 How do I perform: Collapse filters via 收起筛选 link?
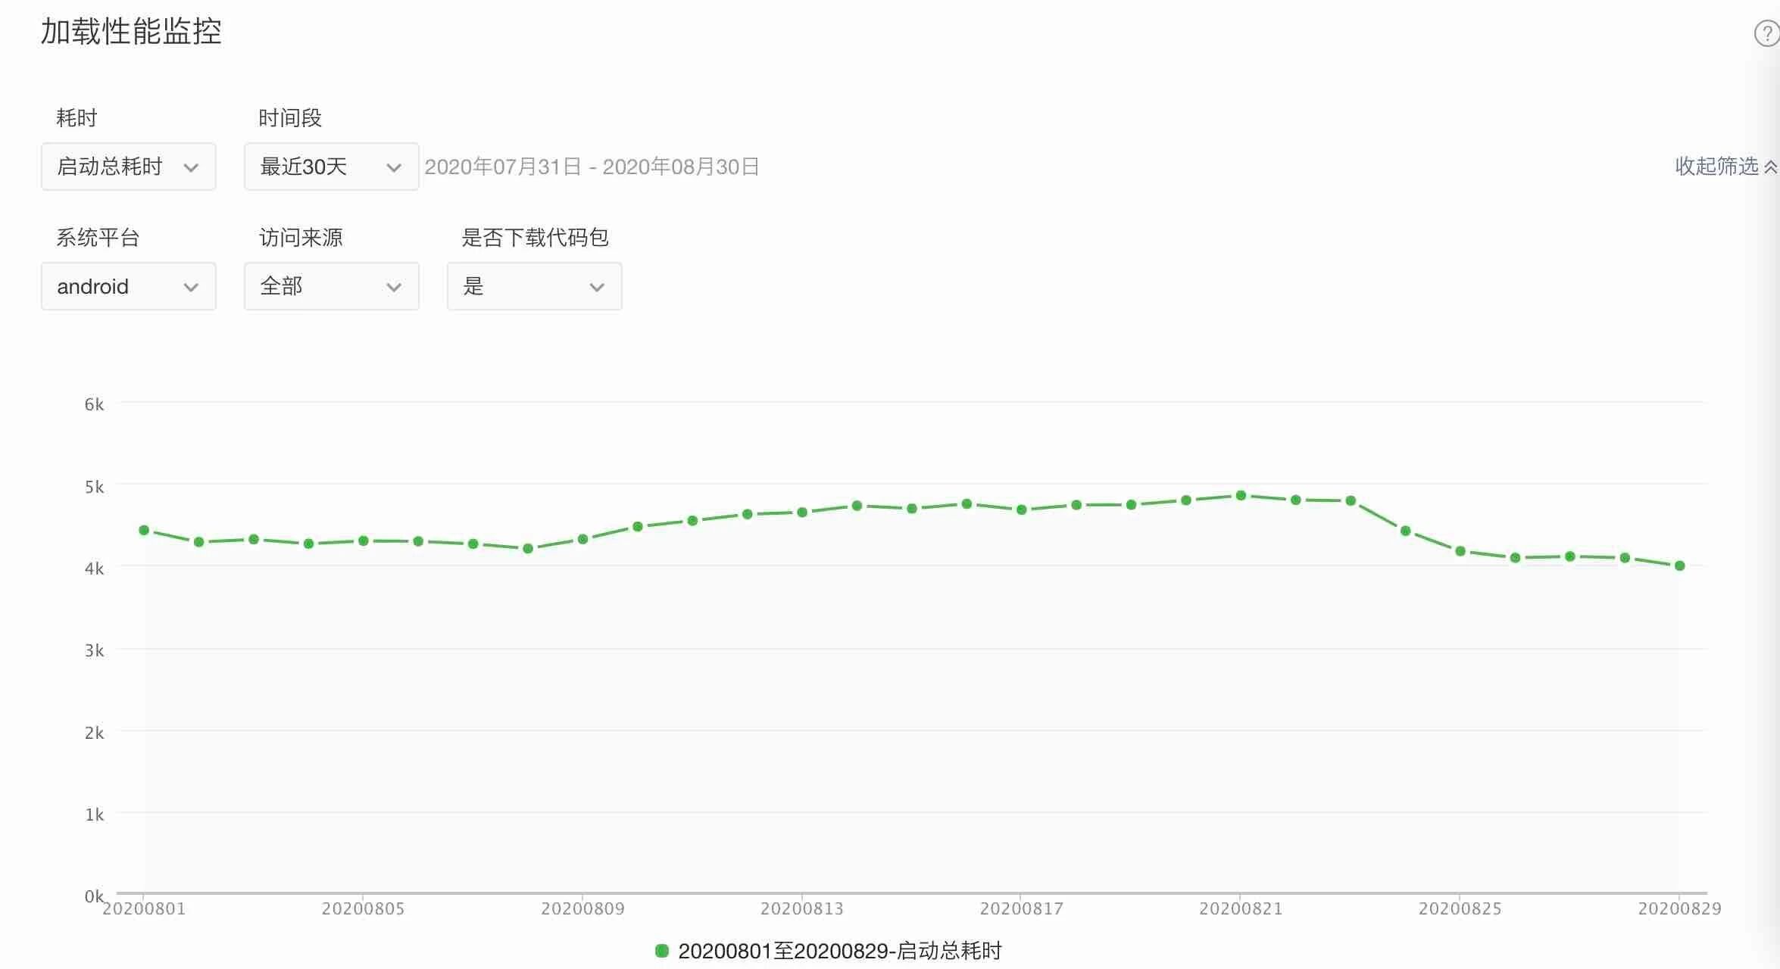[x=1716, y=167]
